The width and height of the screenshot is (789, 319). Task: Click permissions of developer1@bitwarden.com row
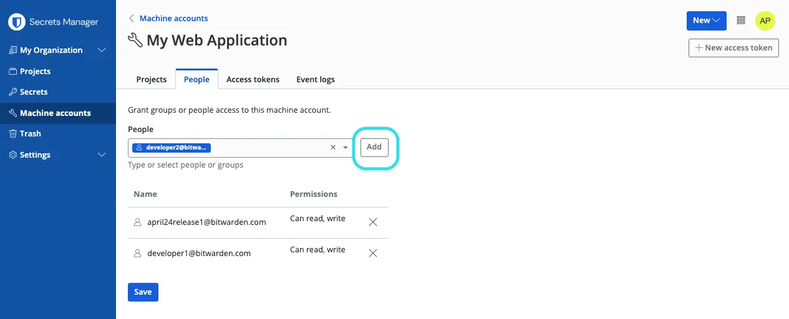pyautogui.click(x=317, y=250)
